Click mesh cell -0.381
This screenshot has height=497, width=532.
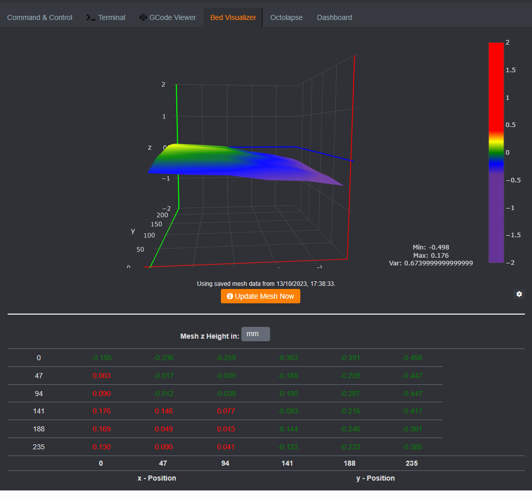(x=412, y=429)
